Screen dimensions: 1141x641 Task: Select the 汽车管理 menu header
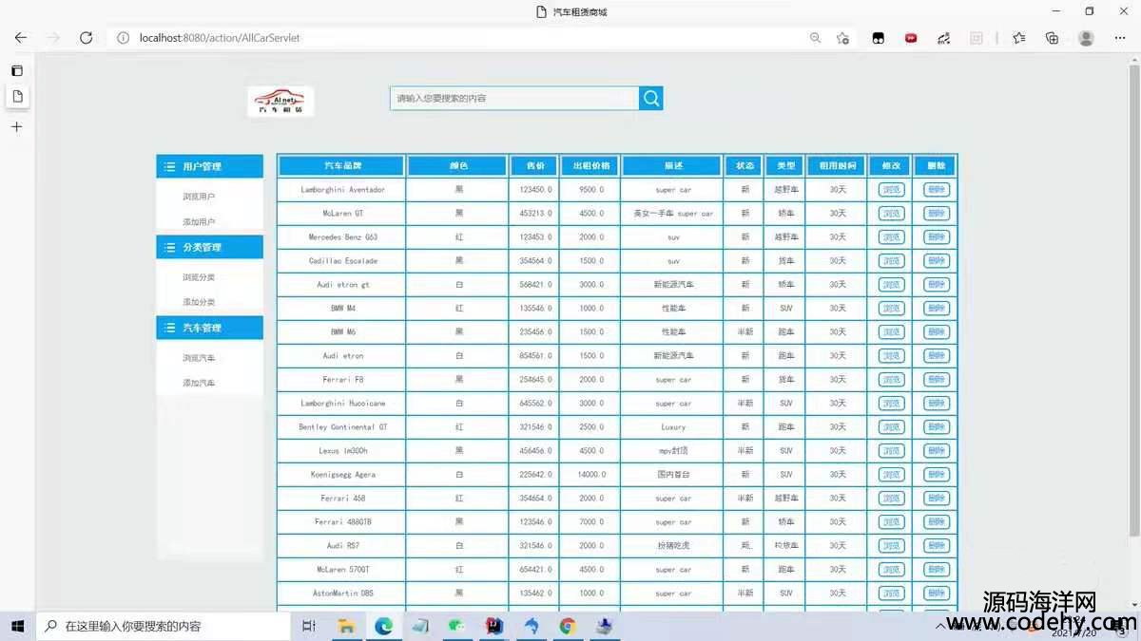pyautogui.click(x=209, y=328)
